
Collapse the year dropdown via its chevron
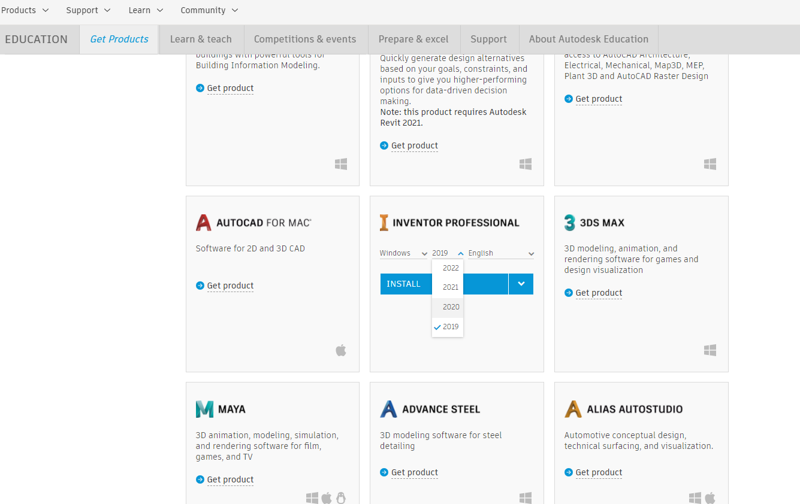[460, 253]
